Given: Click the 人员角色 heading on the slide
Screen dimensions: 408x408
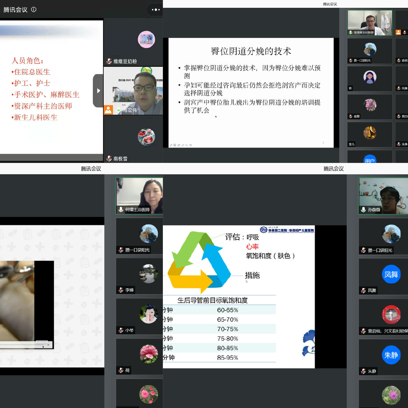Looking at the screenshot, I should click(28, 61).
